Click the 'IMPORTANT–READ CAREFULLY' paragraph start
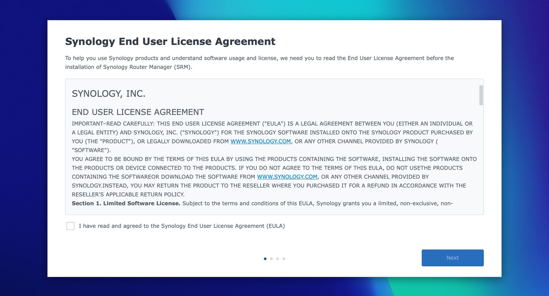549x296 pixels. 113,124
